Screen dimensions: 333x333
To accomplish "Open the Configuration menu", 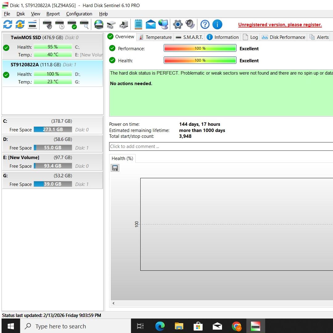I will [79, 14].
